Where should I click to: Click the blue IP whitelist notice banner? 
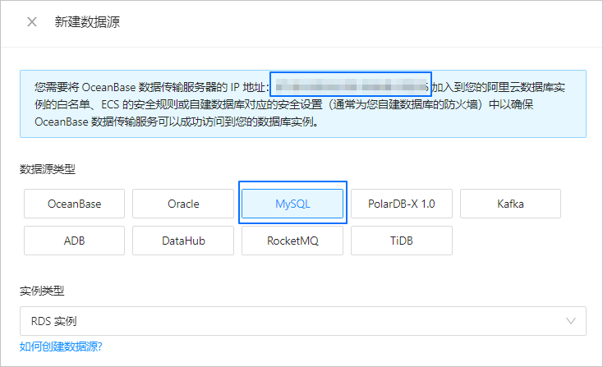pyautogui.click(x=303, y=103)
